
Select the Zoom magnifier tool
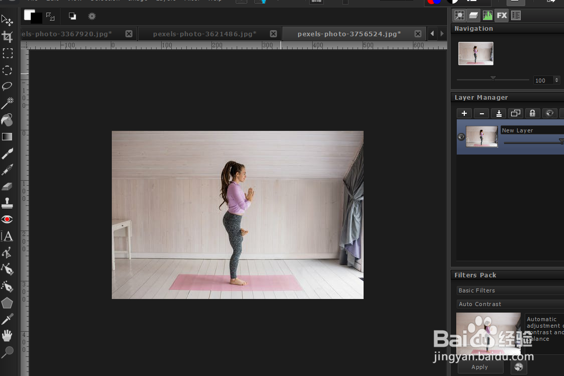click(x=7, y=352)
